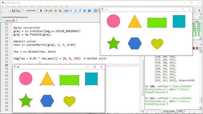203x114 pixels.
Task: Click the editor scrollbar down arrow
Action: pyautogui.click(x=142, y=111)
